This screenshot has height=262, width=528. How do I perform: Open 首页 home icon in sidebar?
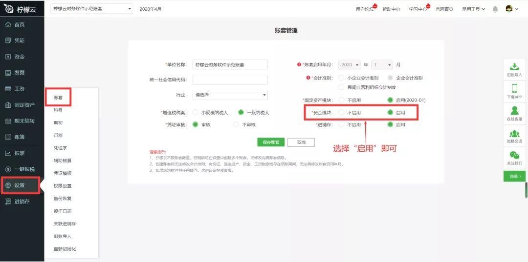click(x=8, y=24)
